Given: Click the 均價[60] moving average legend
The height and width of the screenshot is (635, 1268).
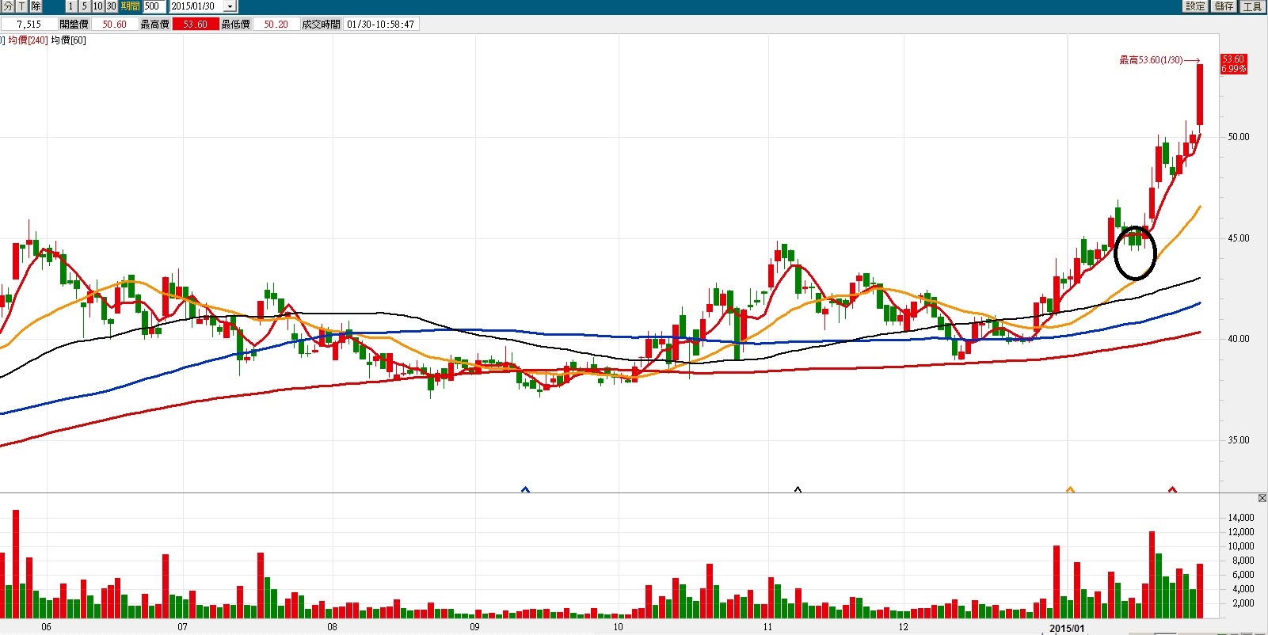Looking at the screenshot, I should pos(69,40).
